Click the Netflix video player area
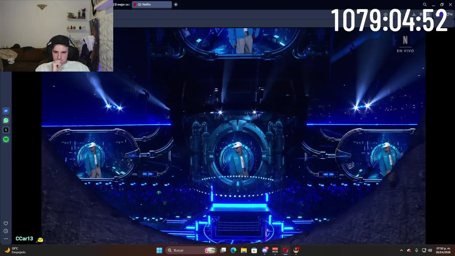Viewport: 455px width, 256px height. pos(234,136)
